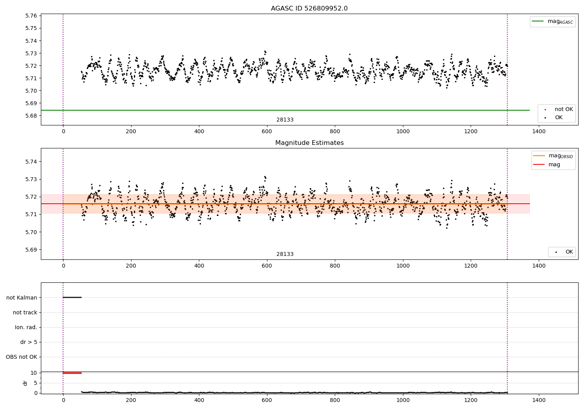
Task: Click the "5" tick on the dr axis
Action: click(36, 383)
